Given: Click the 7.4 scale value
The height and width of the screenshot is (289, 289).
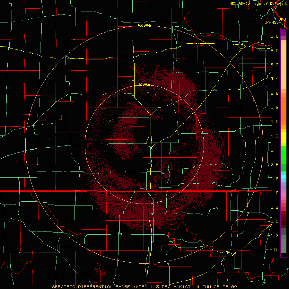Looking at the screenshot, I should (x=275, y=79).
